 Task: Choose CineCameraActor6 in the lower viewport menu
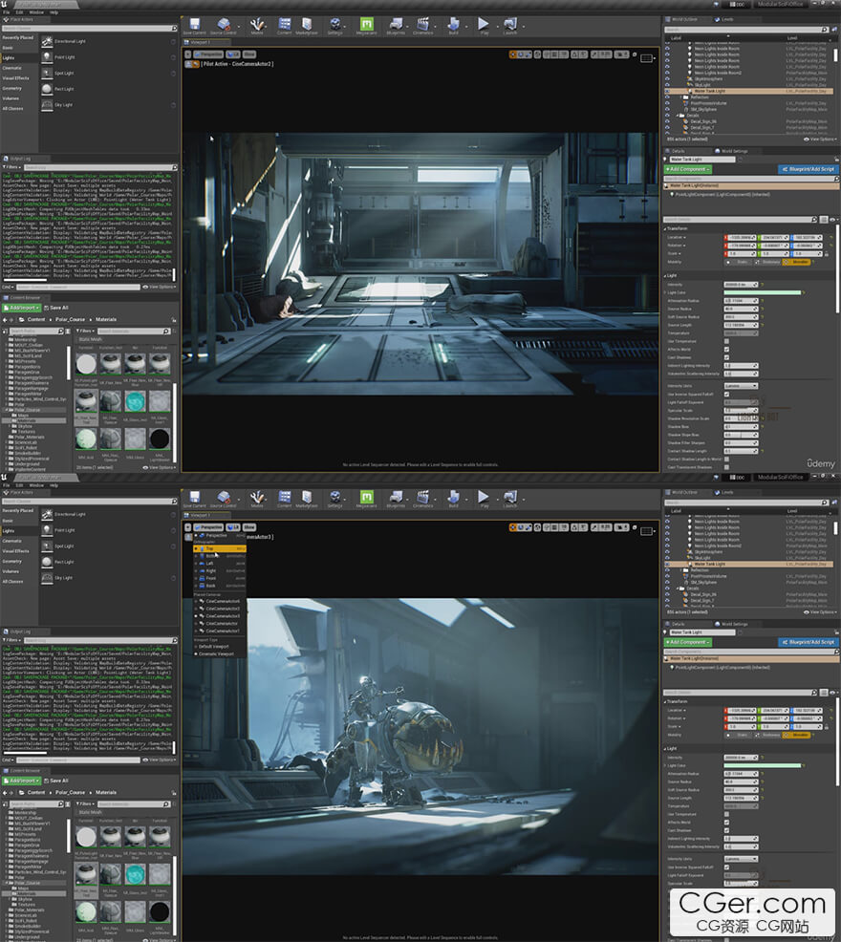(220, 601)
